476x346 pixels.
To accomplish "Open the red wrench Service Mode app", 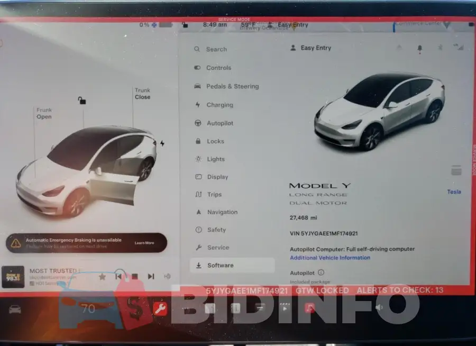I will coord(160,309).
